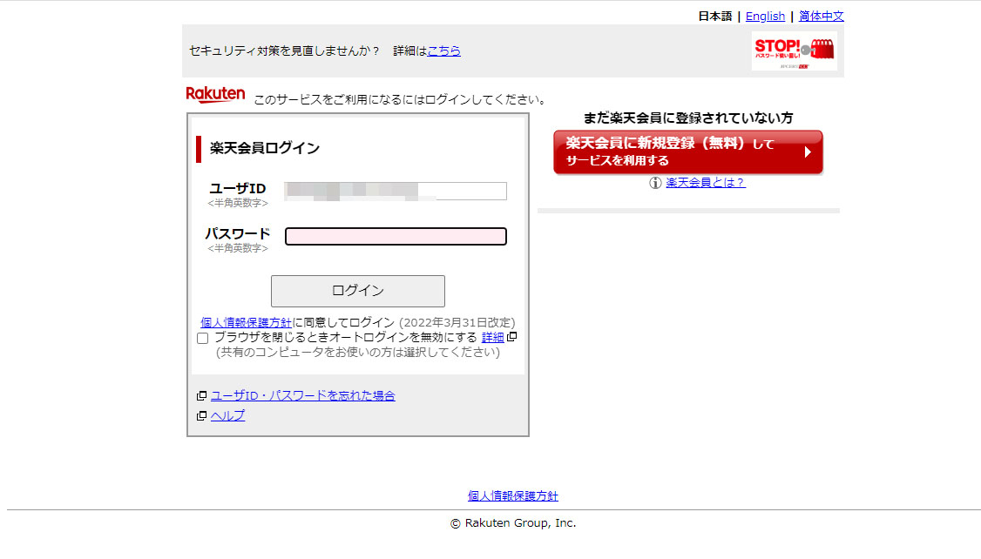Click 楽天会員に新規登録（無料） button
The width and height of the screenshot is (981, 559).
pos(687,152)
